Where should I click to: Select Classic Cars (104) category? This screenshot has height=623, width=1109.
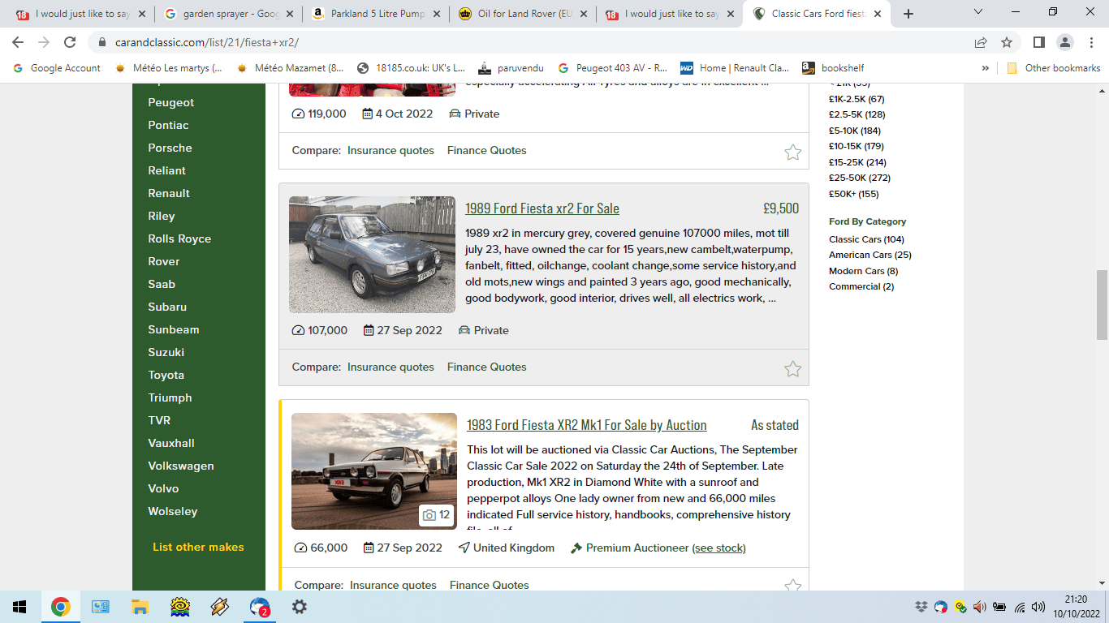click(x=866, y=239)
